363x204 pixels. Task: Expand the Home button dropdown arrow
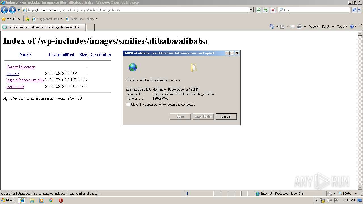click(x=277, y=27)
